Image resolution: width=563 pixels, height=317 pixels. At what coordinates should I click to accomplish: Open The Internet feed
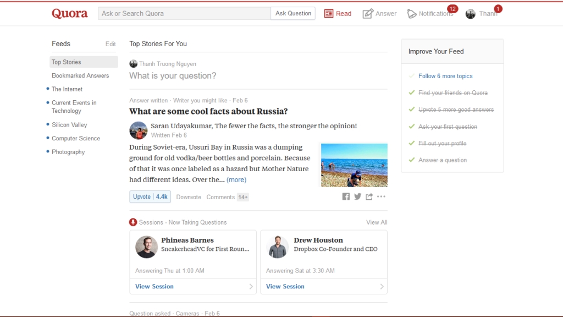tap(67, 89)
